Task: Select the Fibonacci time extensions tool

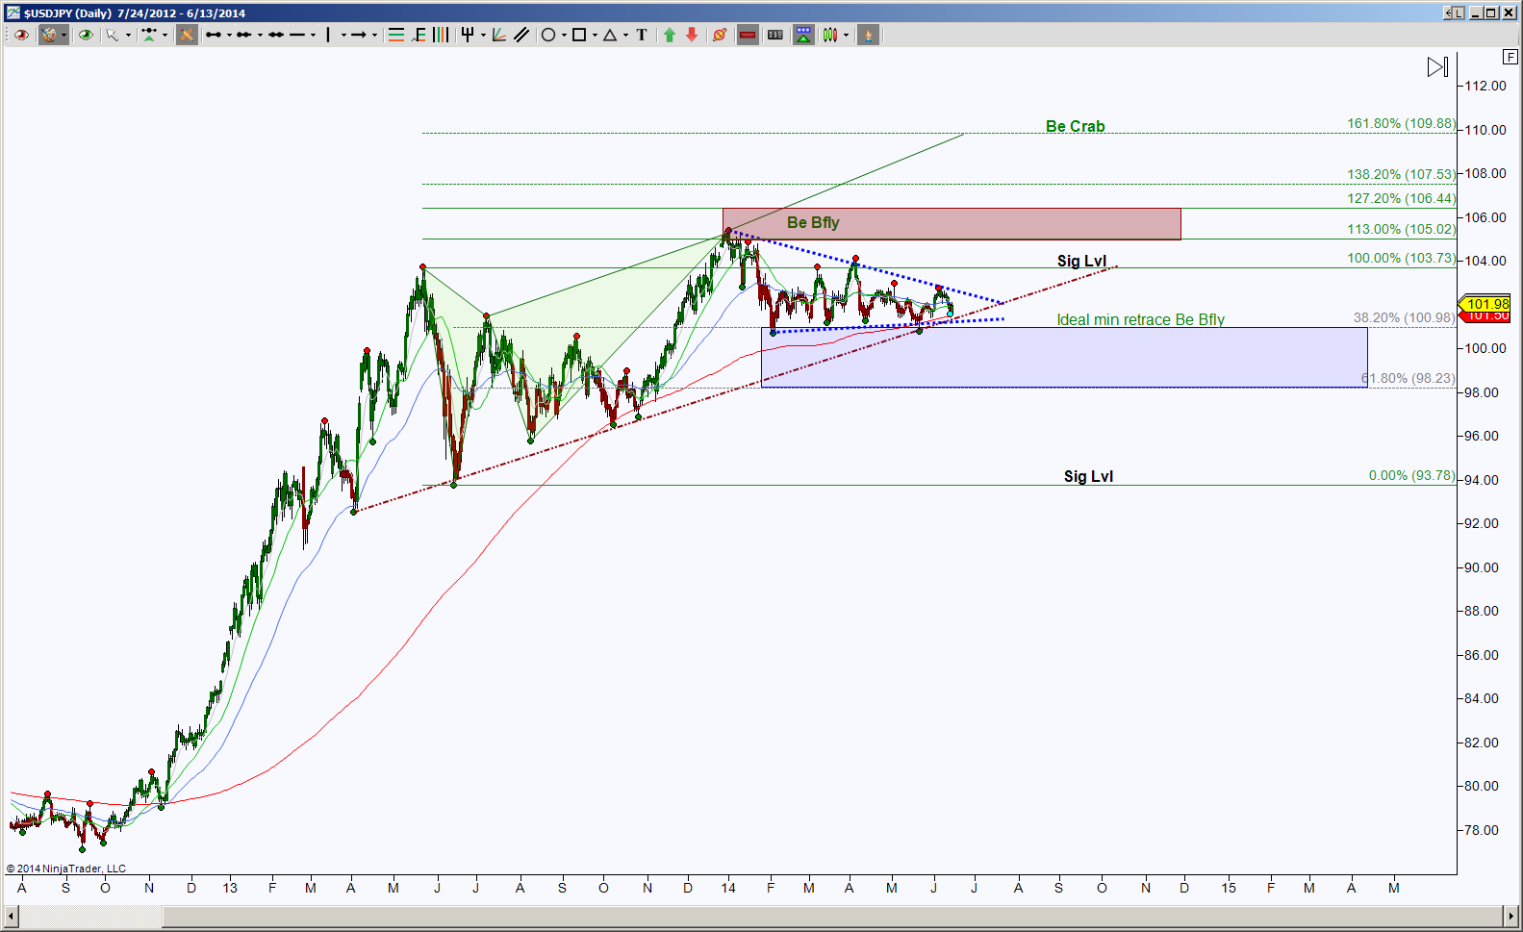Action: click(441, 35)
